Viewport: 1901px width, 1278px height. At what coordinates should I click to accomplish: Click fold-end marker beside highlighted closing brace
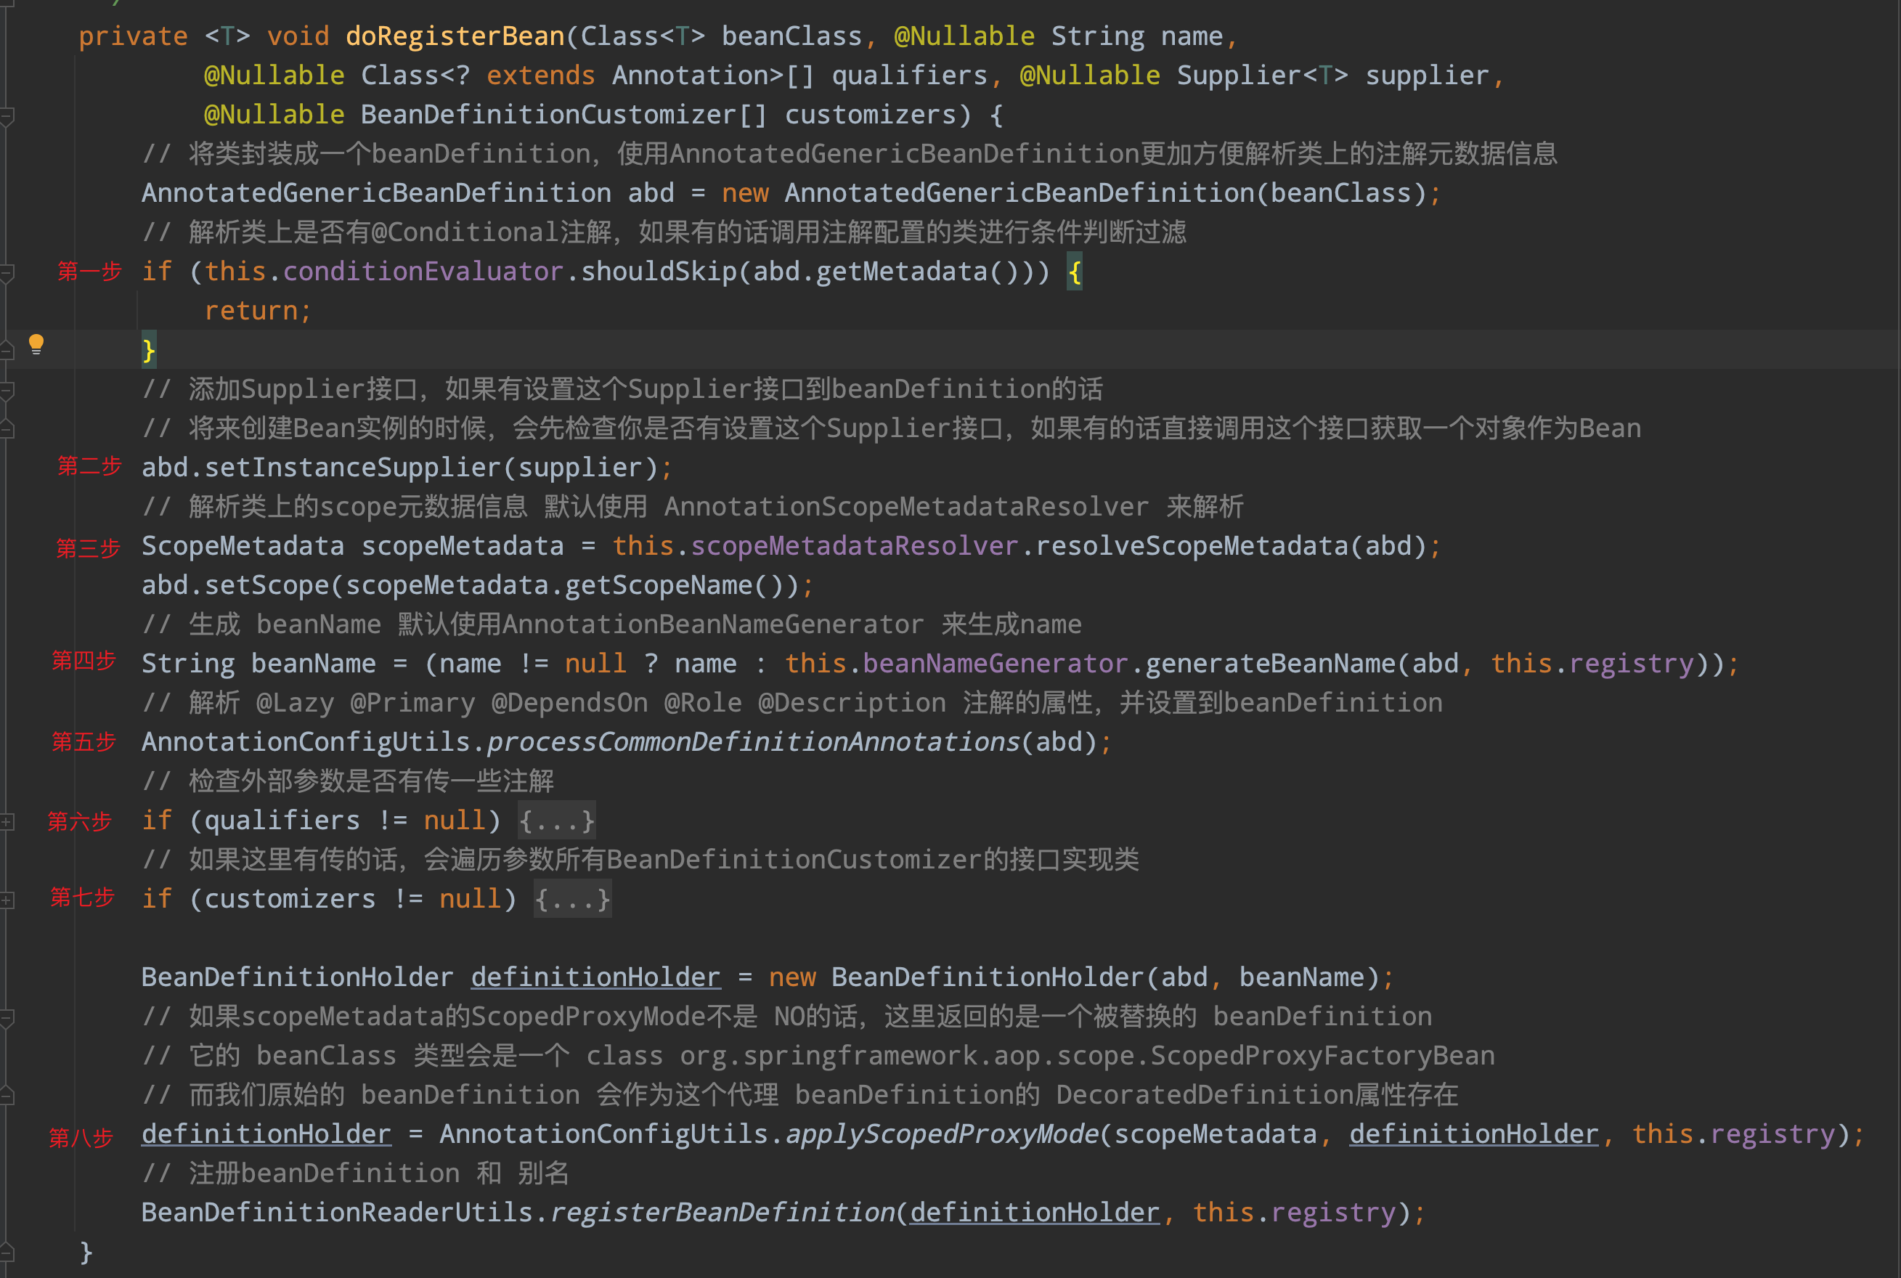7,351
